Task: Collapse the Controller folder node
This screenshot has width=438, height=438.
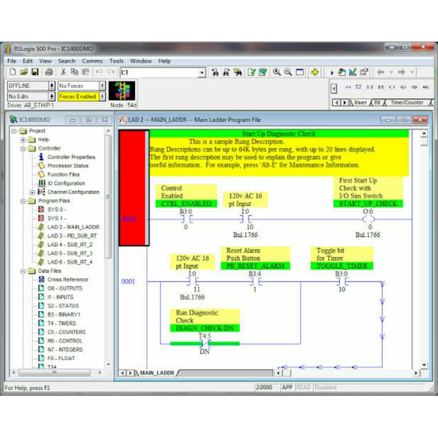Action: tap(23, 148)
